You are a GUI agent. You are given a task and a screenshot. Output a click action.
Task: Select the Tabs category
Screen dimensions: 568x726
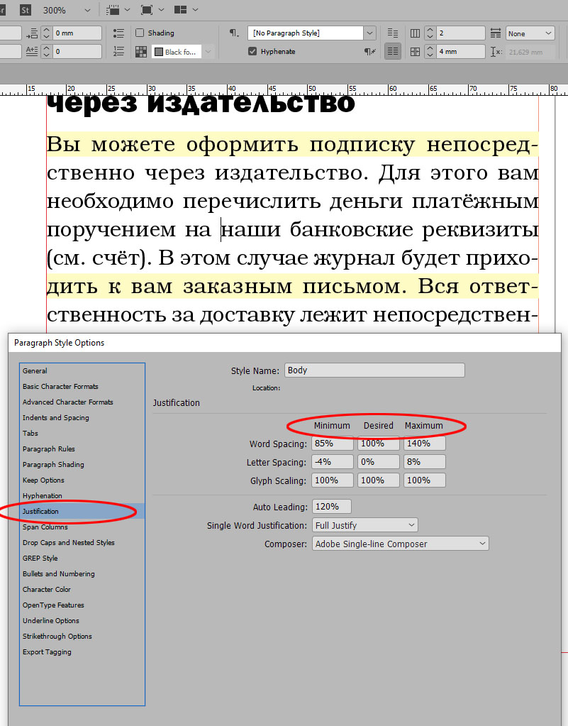click(x=82, y=434)
